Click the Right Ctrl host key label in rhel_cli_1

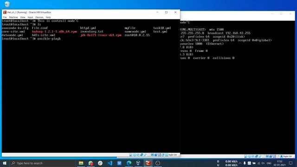[x=173, y=155]
